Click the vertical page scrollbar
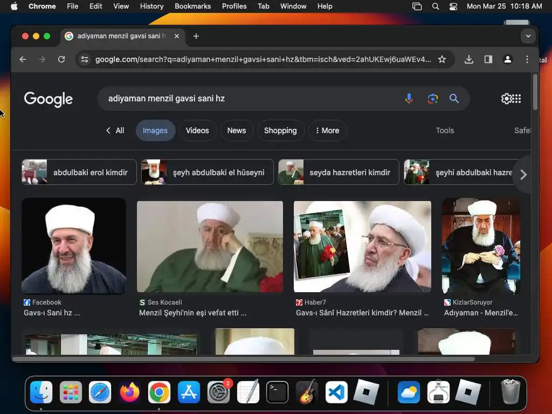552x414 pixels. [x=535, y=92]
